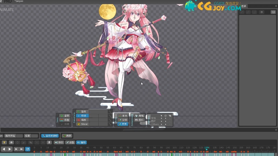Screen dimensions: 278x156
Task: Toggle Others row selectable dot in Options
Action: 161,124
